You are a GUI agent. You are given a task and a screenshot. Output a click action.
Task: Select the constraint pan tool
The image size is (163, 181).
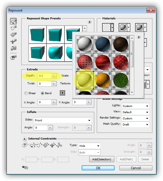[46, 145]
